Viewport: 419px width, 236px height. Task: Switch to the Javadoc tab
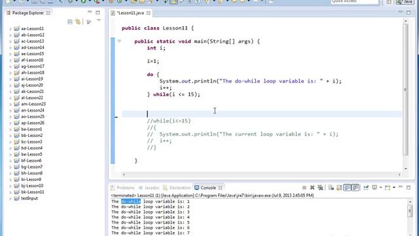149,187
